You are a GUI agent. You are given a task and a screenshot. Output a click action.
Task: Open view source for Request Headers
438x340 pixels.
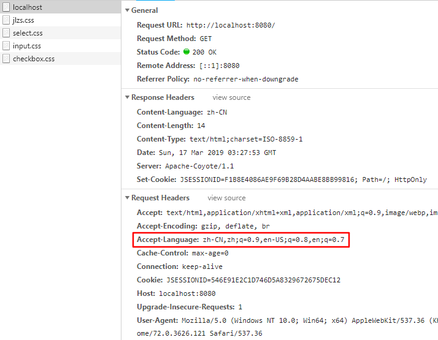point(226,198)
